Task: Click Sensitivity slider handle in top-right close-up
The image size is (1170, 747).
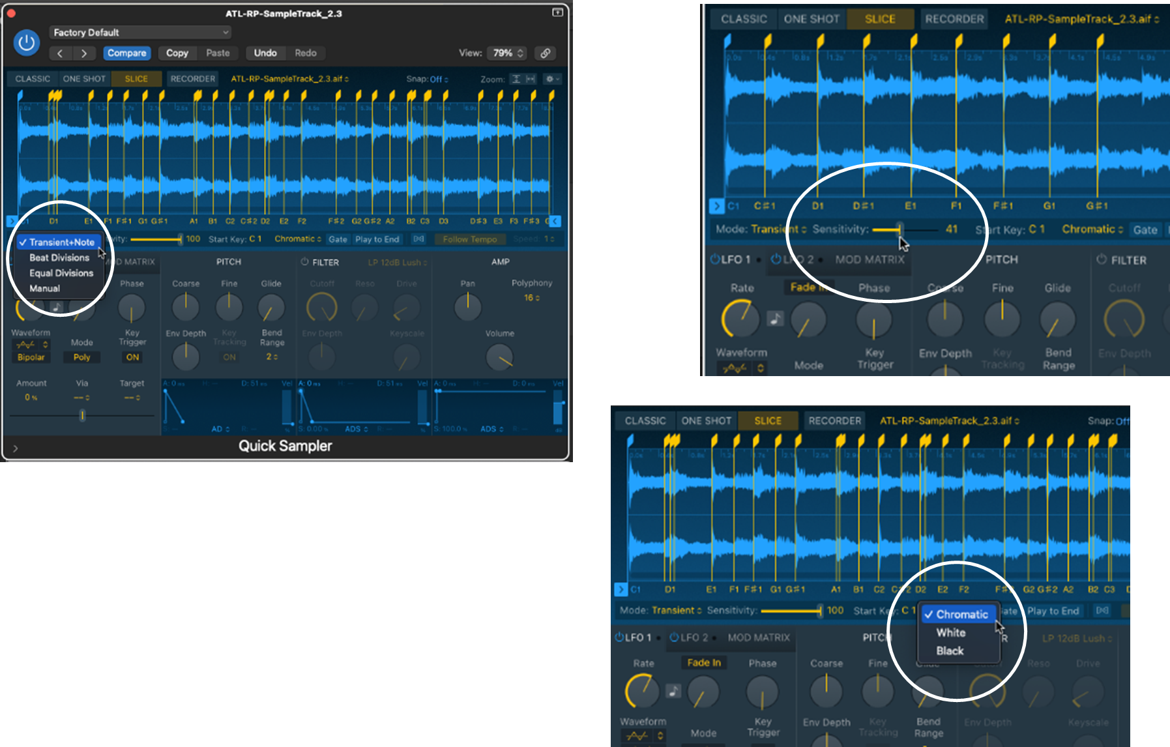Action: pos(900,229)
